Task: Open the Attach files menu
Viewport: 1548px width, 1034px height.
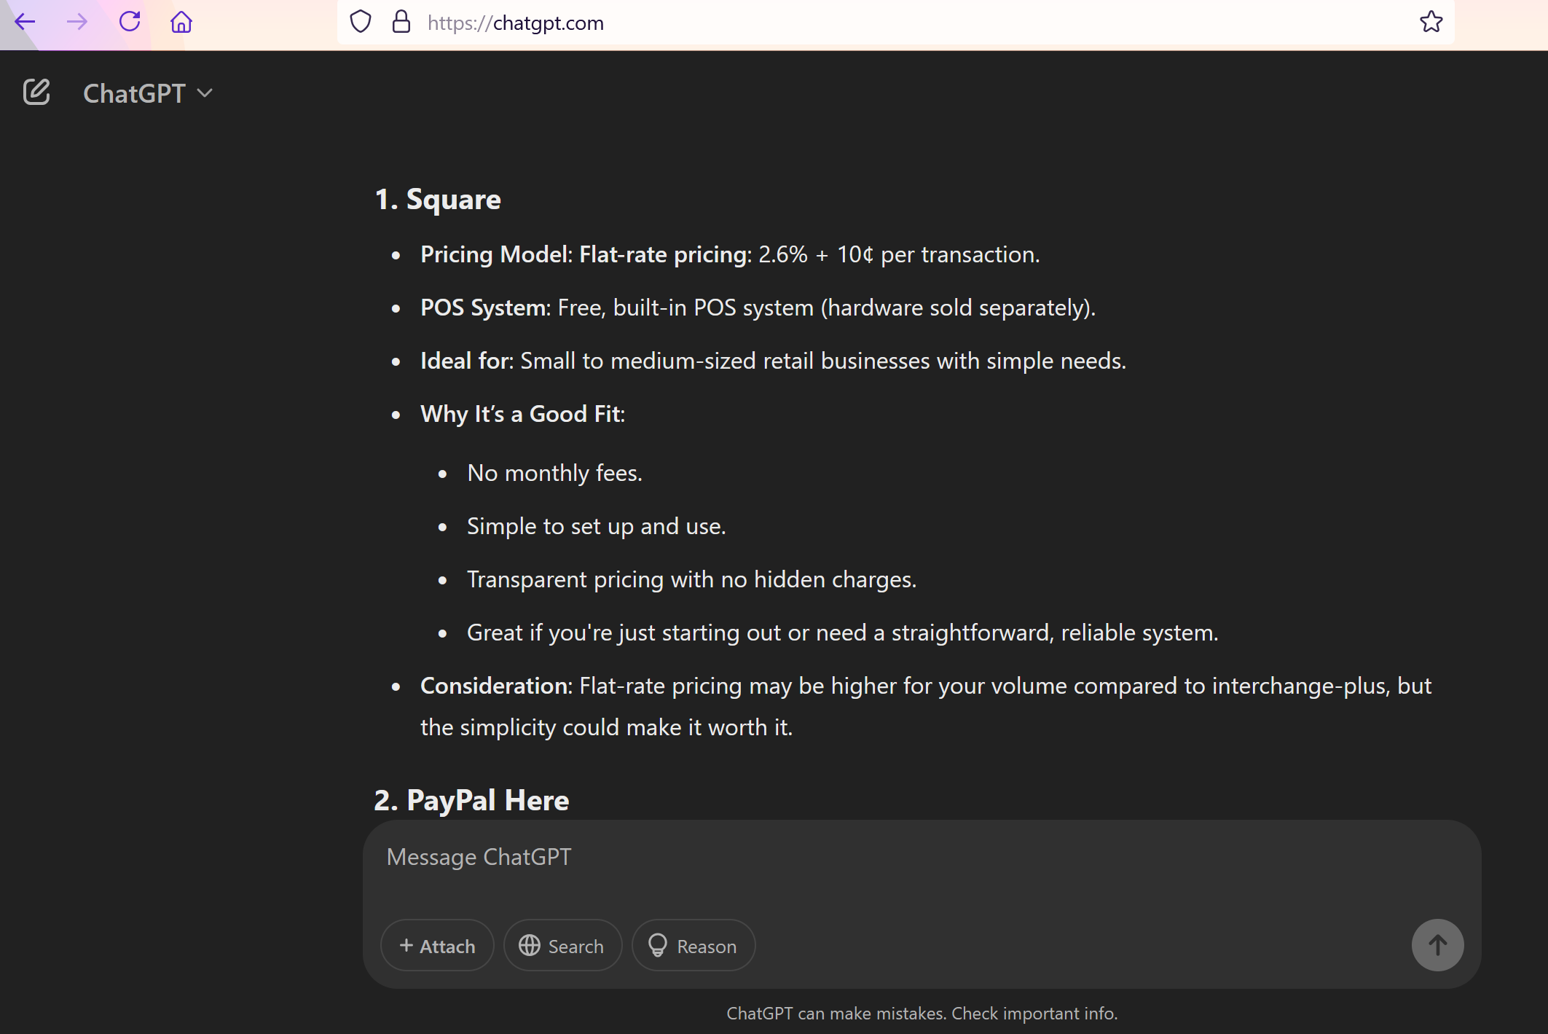Action: (x=437, y=946)
